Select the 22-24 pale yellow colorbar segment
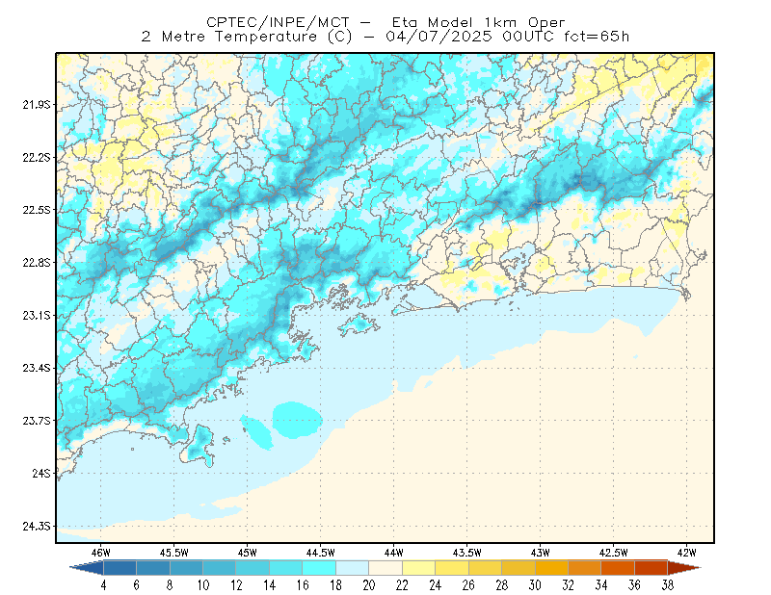Image resolution: width=771 pixels, height=595 pixels. [418, 567]
